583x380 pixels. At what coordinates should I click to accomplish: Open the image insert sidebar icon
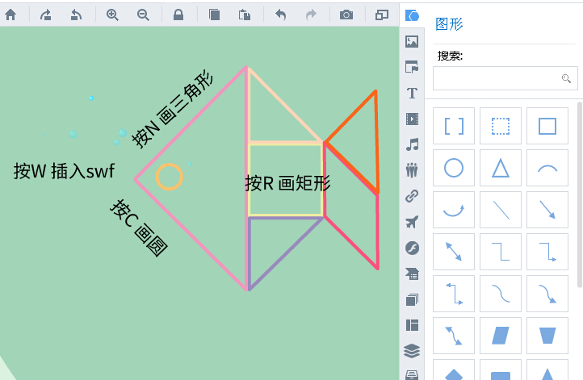tap(412, 41)
